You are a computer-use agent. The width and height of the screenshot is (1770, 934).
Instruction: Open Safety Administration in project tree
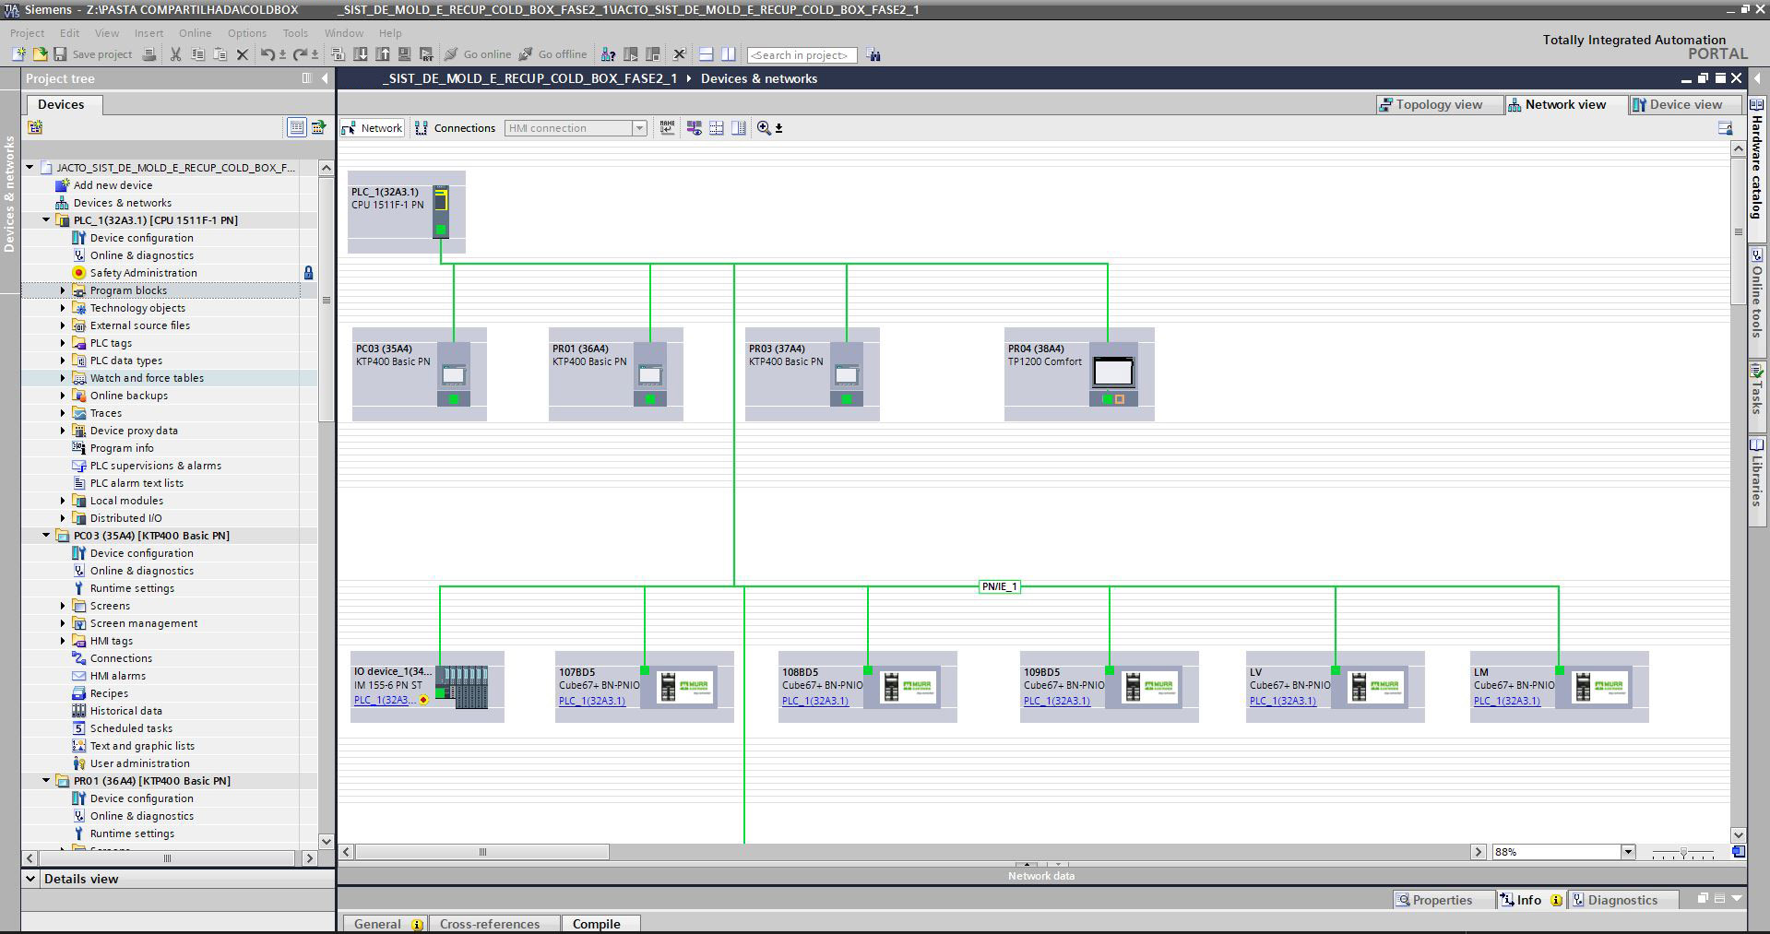[143, 273]
